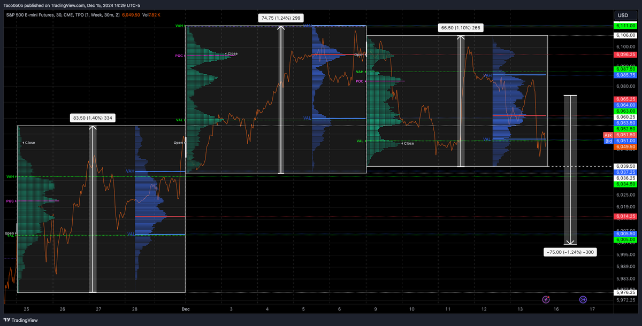Select the 6,087.50 green price label

click(x=625, y=69)
